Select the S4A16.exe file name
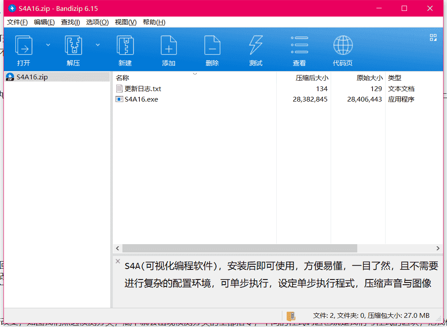Image resolution: width=447 pixels, height=327 pixels. [x=141, y=99]
